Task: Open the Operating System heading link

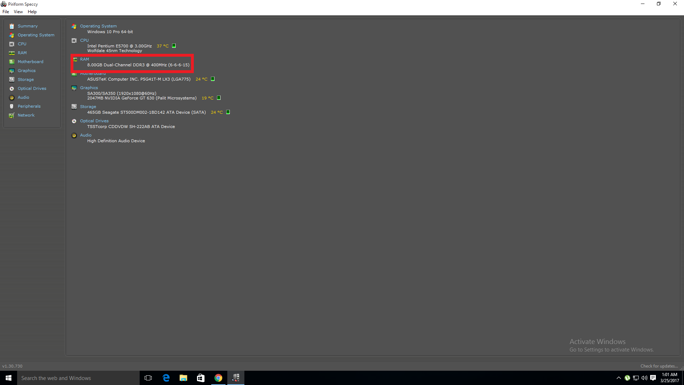Action: [x=98, y=26]
